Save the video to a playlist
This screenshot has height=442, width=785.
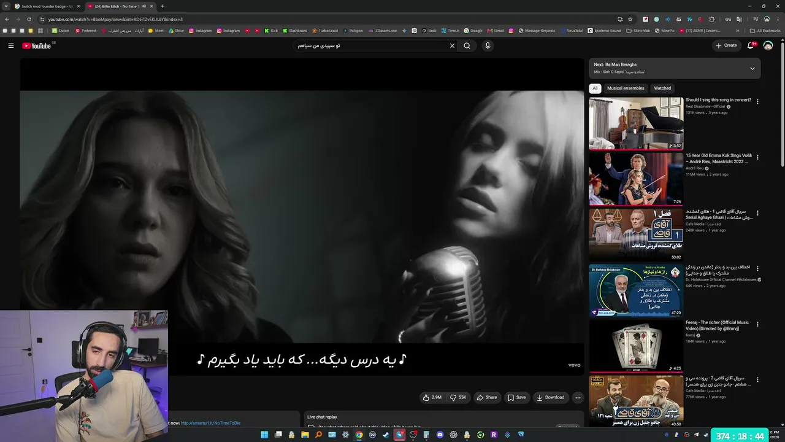tap(516, 397)
